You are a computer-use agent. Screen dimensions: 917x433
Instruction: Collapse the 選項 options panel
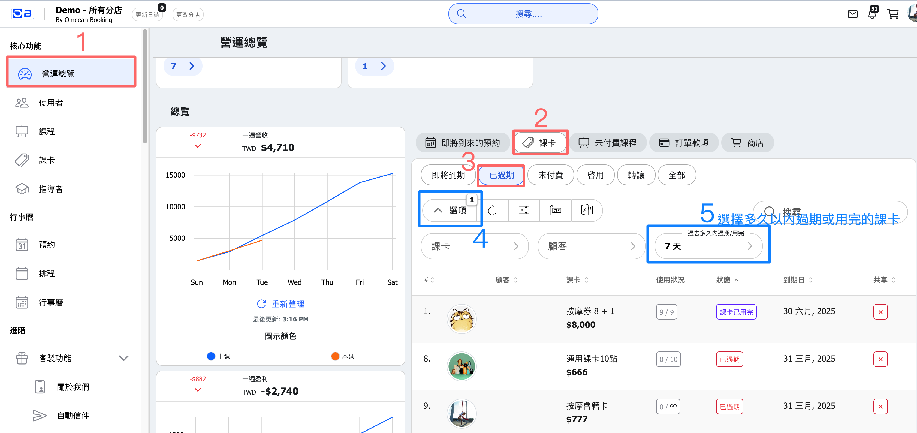click(450, 210)
